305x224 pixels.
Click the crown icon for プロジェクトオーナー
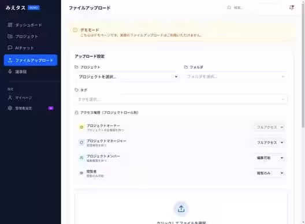tap(81, 127)
